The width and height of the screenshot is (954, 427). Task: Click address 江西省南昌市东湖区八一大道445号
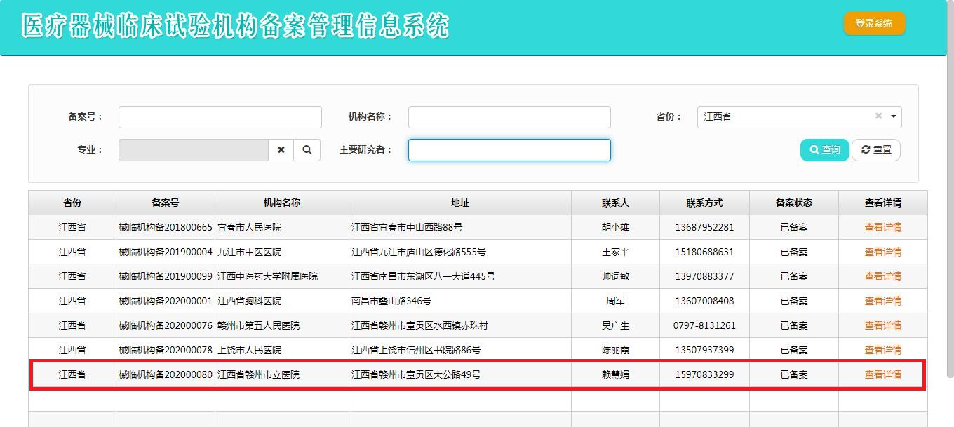tap(423, 276)
